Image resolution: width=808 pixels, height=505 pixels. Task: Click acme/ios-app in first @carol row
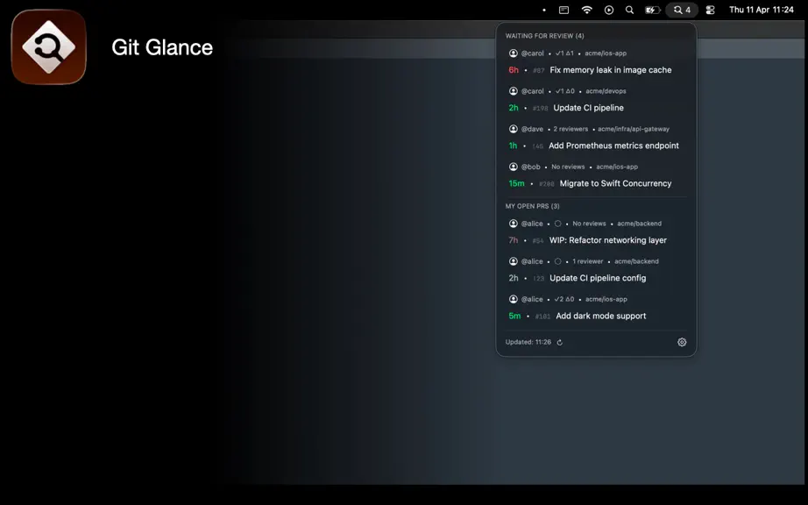pos(606,53)
